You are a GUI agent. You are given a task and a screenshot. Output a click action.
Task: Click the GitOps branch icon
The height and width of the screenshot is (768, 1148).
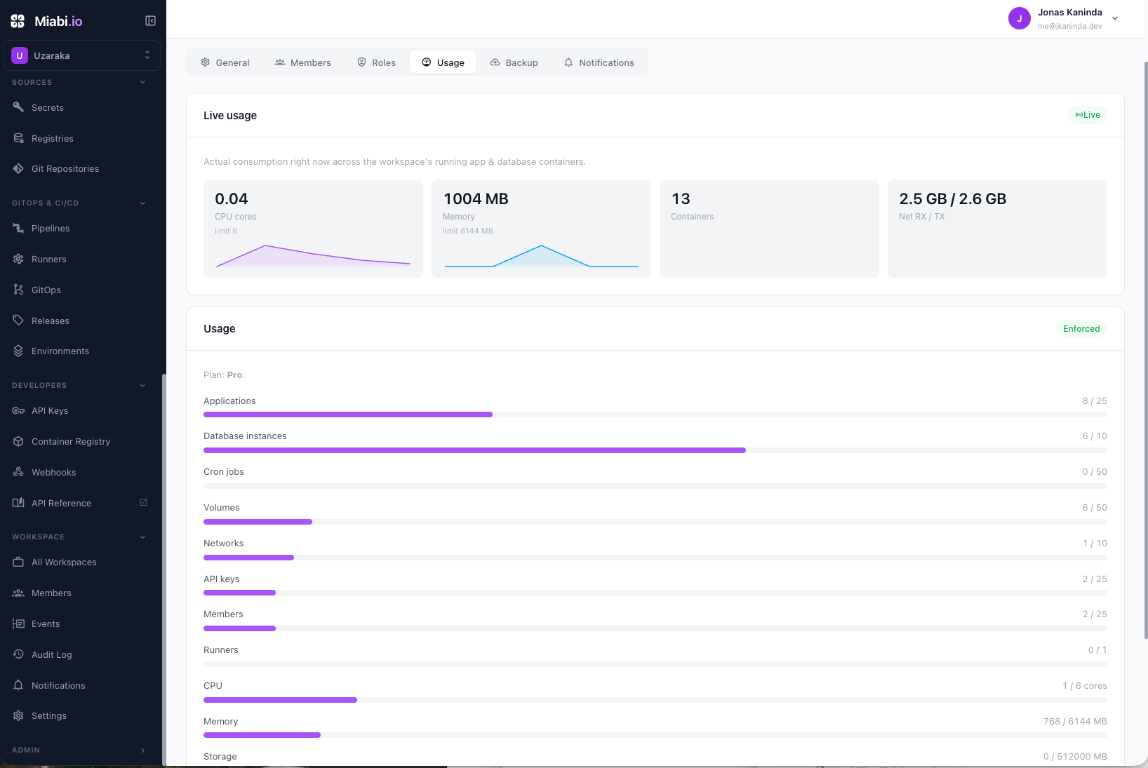(x=18, y=290)
